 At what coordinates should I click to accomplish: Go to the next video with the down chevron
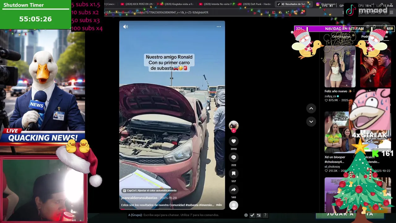coord(311,122)
